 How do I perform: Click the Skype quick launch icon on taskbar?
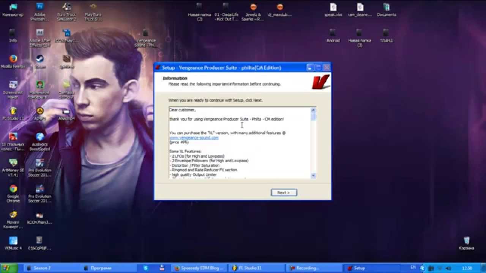click(x=146, y=268)
